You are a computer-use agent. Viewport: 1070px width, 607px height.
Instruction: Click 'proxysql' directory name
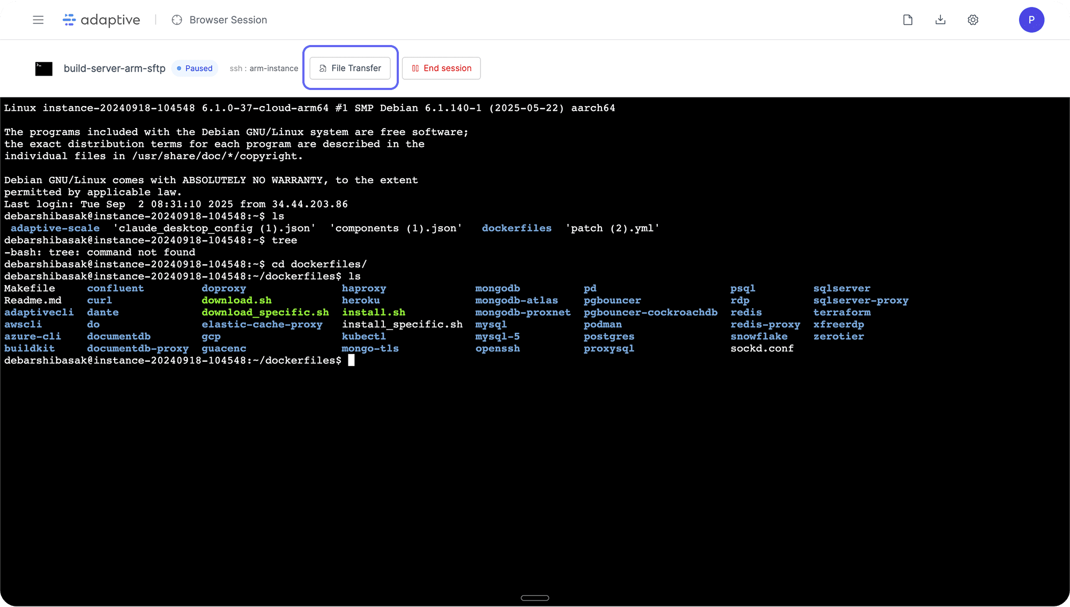(x=609, y=349)
